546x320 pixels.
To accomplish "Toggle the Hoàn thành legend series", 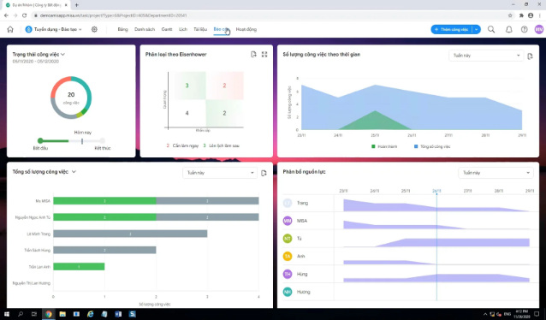I will [384, 146].
